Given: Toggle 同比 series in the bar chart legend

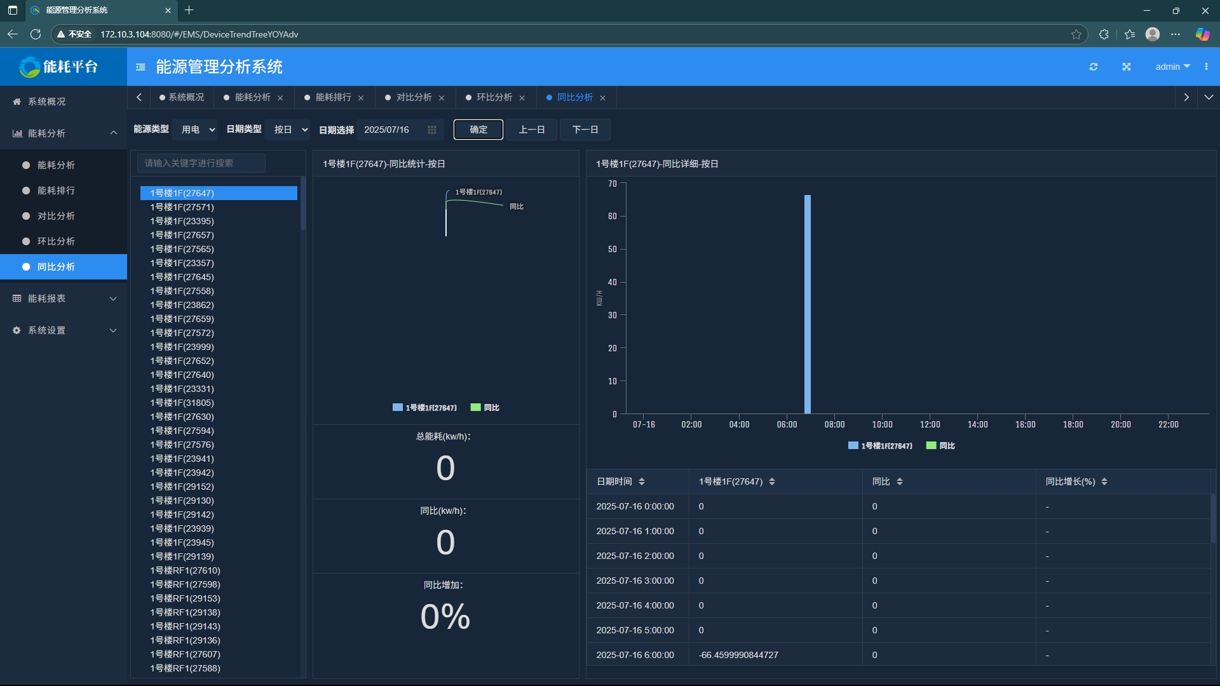Looking at the screenshot, I should 940,446.
